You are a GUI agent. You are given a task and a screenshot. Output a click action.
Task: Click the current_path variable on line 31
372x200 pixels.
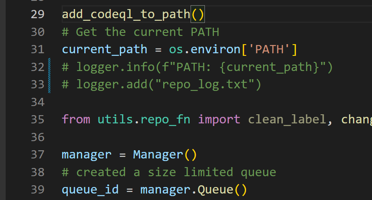click(105, 49)
